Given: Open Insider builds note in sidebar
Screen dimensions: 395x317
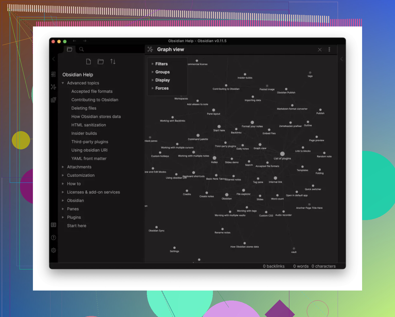Looking at the screenshot, I should click(84, 133).
